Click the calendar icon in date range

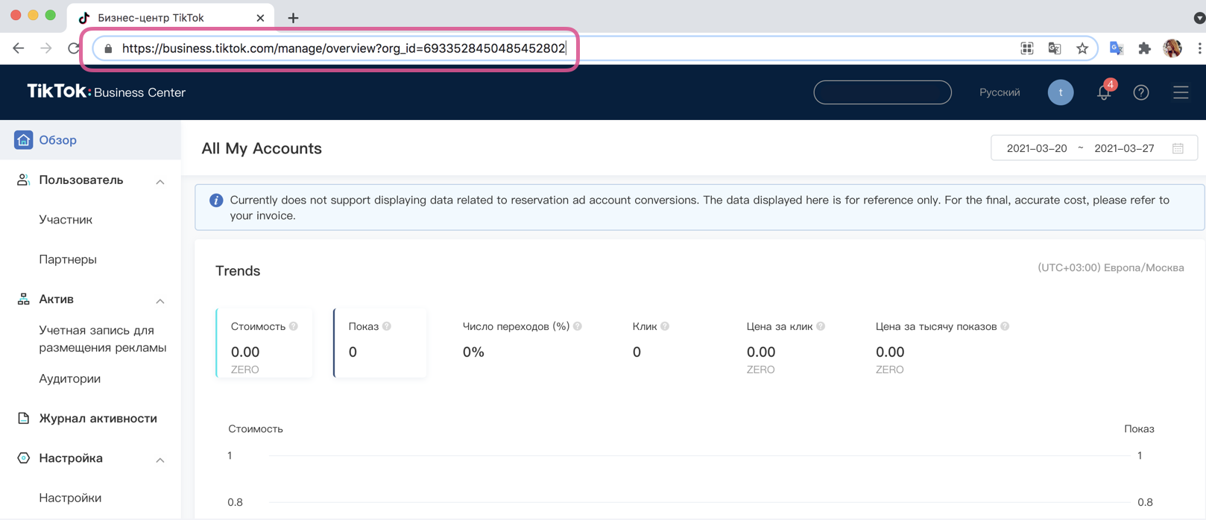coord(1178,148)
